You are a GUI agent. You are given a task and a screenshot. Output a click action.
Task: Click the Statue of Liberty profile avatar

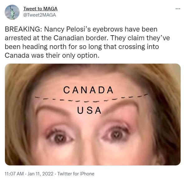[12, 12]
